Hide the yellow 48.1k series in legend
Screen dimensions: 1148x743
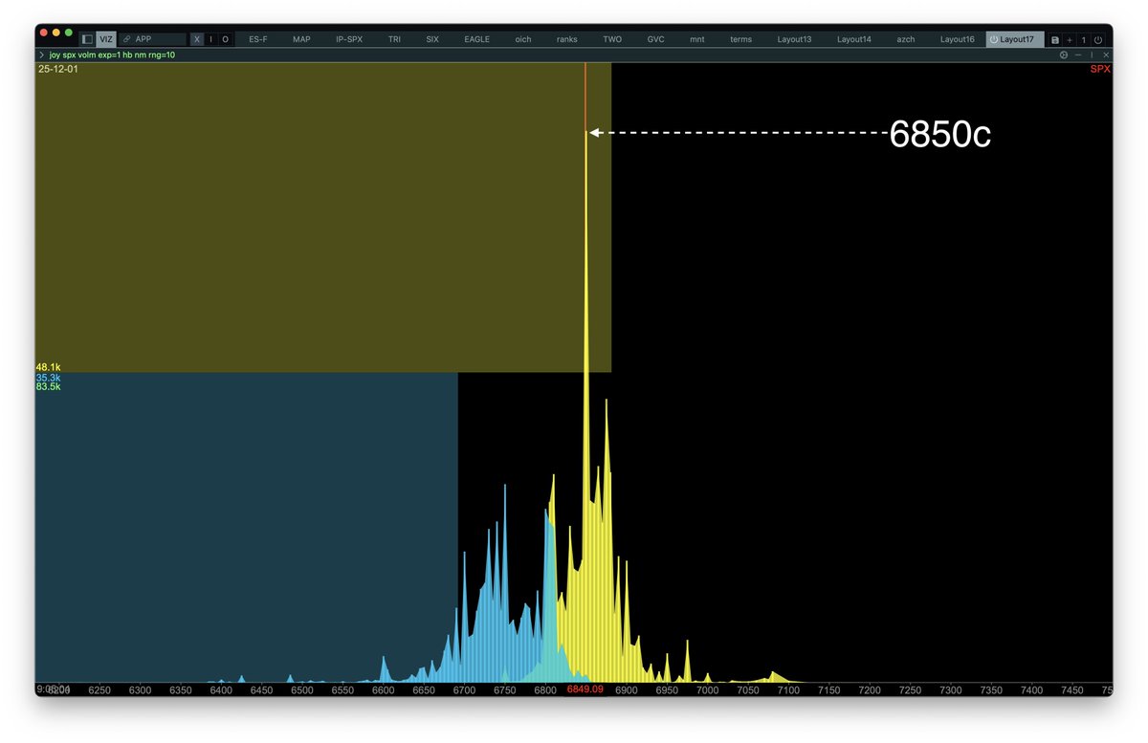pos(47,367)
